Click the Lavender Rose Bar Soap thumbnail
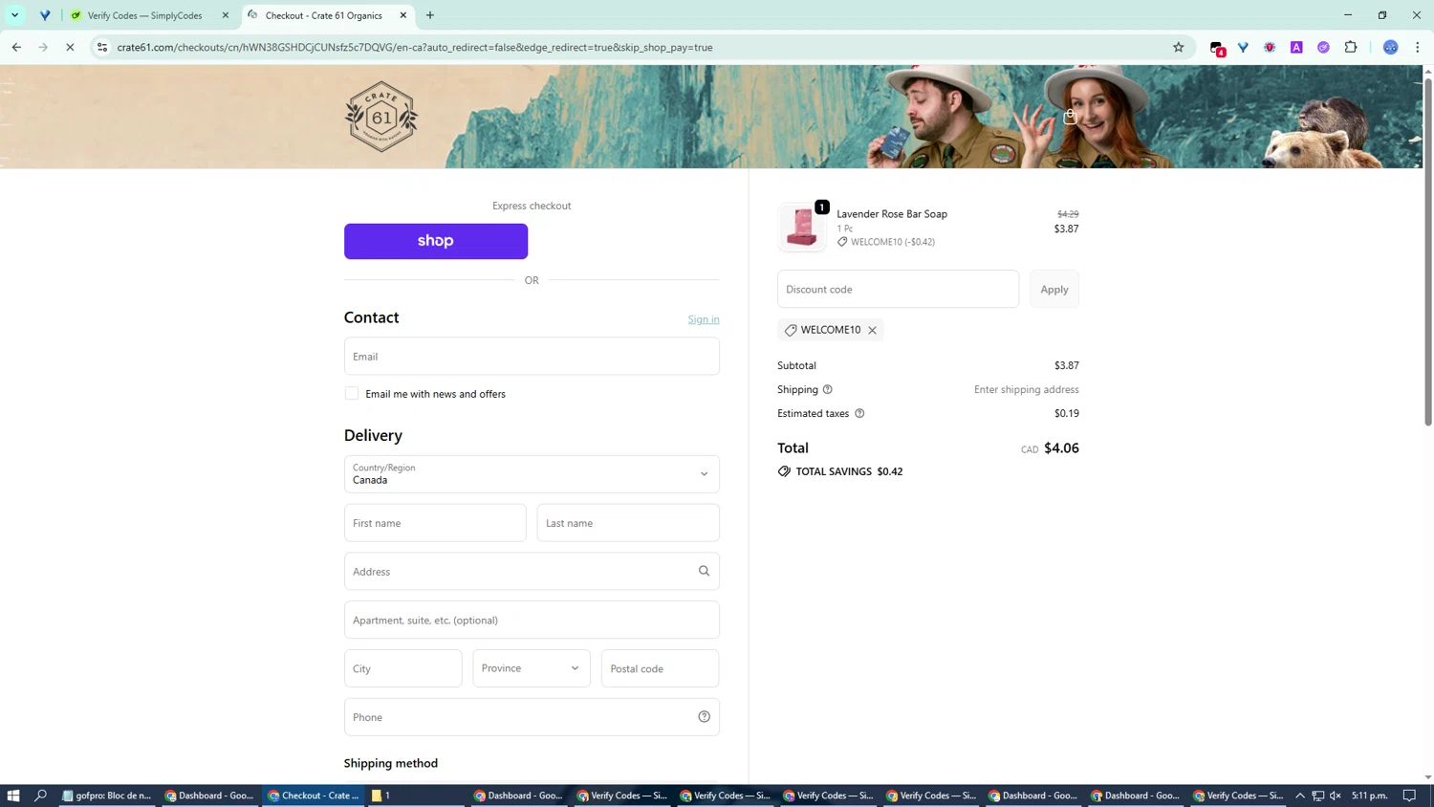 802,228
